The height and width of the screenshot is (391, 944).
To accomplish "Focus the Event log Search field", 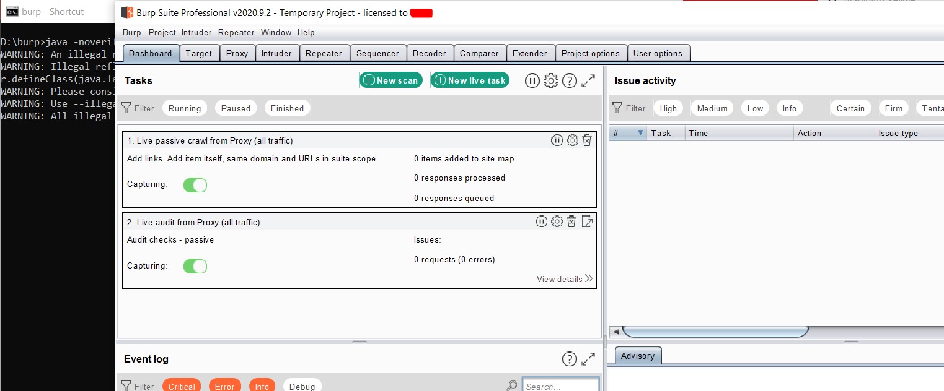I will pyautogui.click(x=560, y=385).
